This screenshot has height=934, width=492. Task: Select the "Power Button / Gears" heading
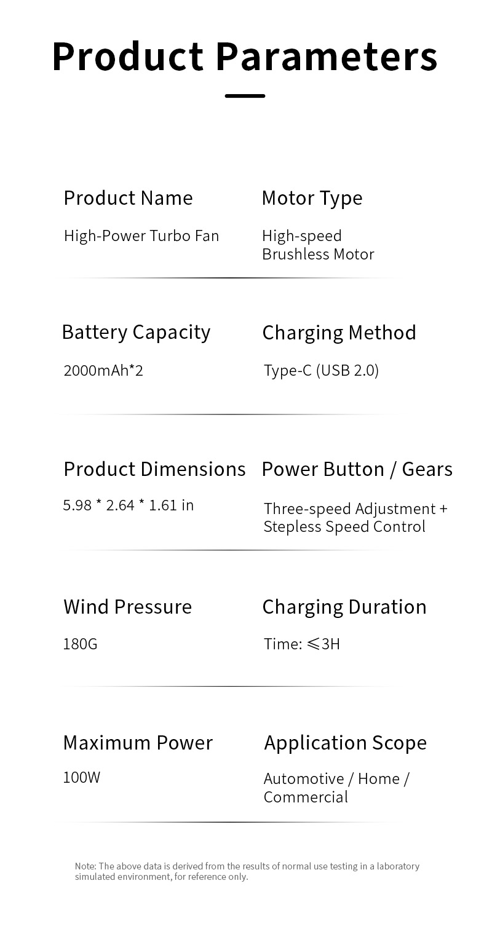pyautogui.click(x=357, y=469)
